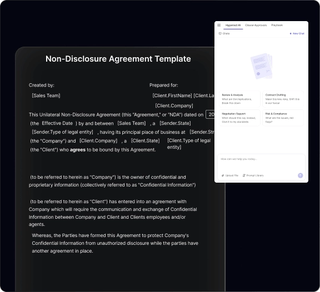
Task: Click the 'Created by:' label
Action: click(x=42, y=85)
